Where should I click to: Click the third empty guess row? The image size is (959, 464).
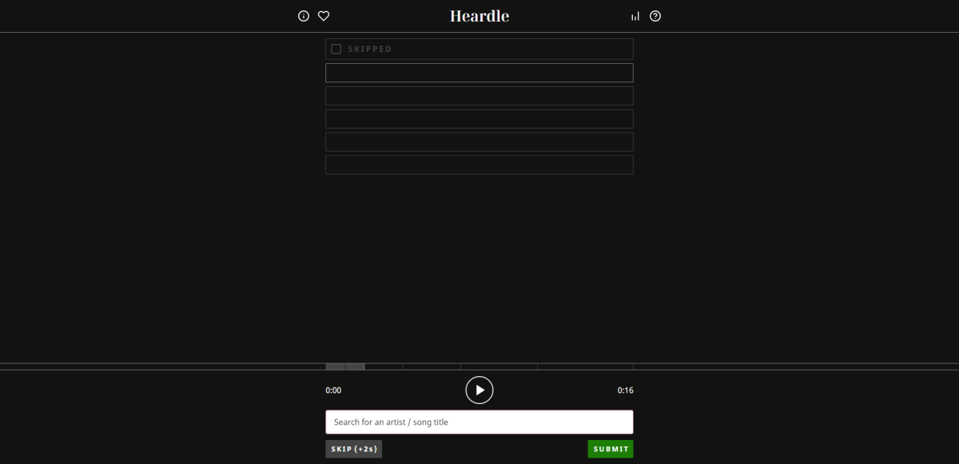pyautogui.click(x=479, y=96)
